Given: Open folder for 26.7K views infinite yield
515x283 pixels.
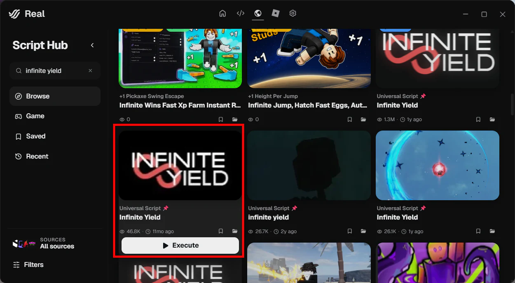Looking at the screenshot, I should [x=363, y=232].
